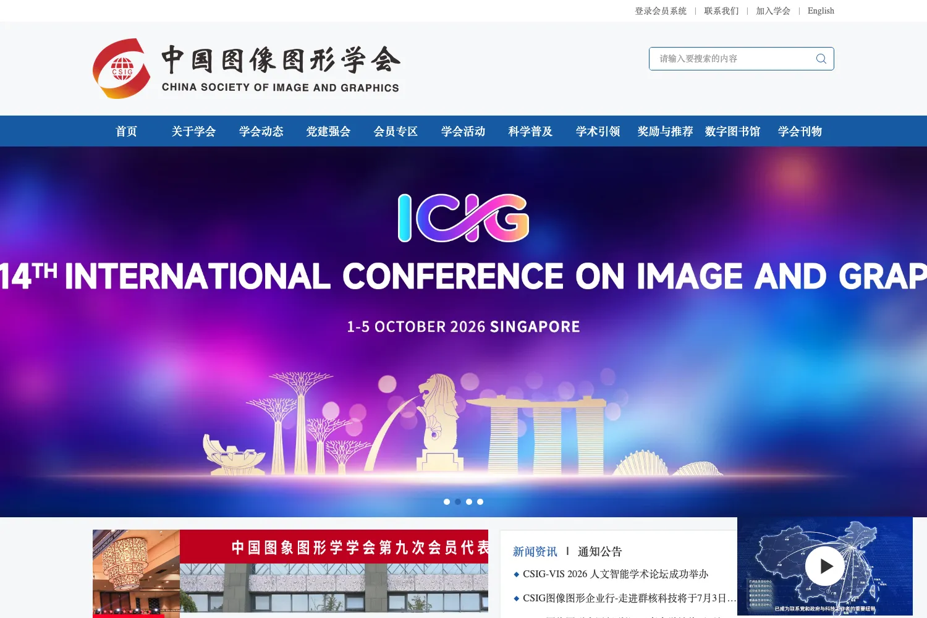
Task: Click the 联系我们 link
Action: point(721,11)
